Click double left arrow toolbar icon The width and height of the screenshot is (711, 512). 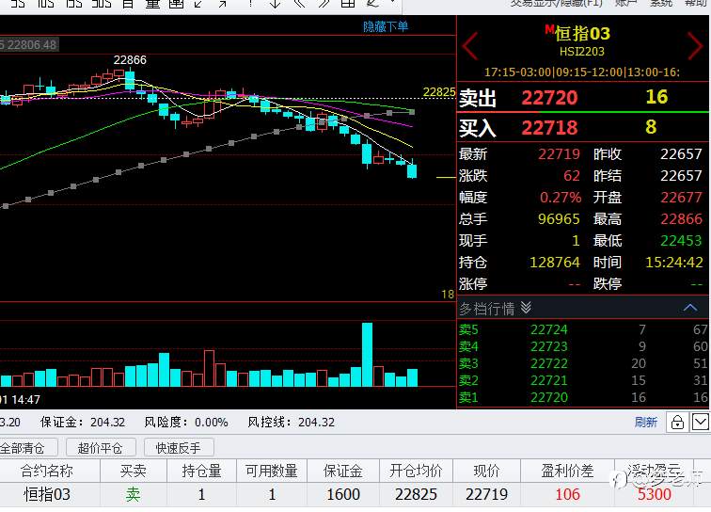tap(300, 4)
